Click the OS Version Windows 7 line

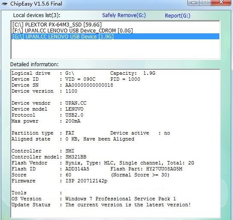[x=94, y=199]
